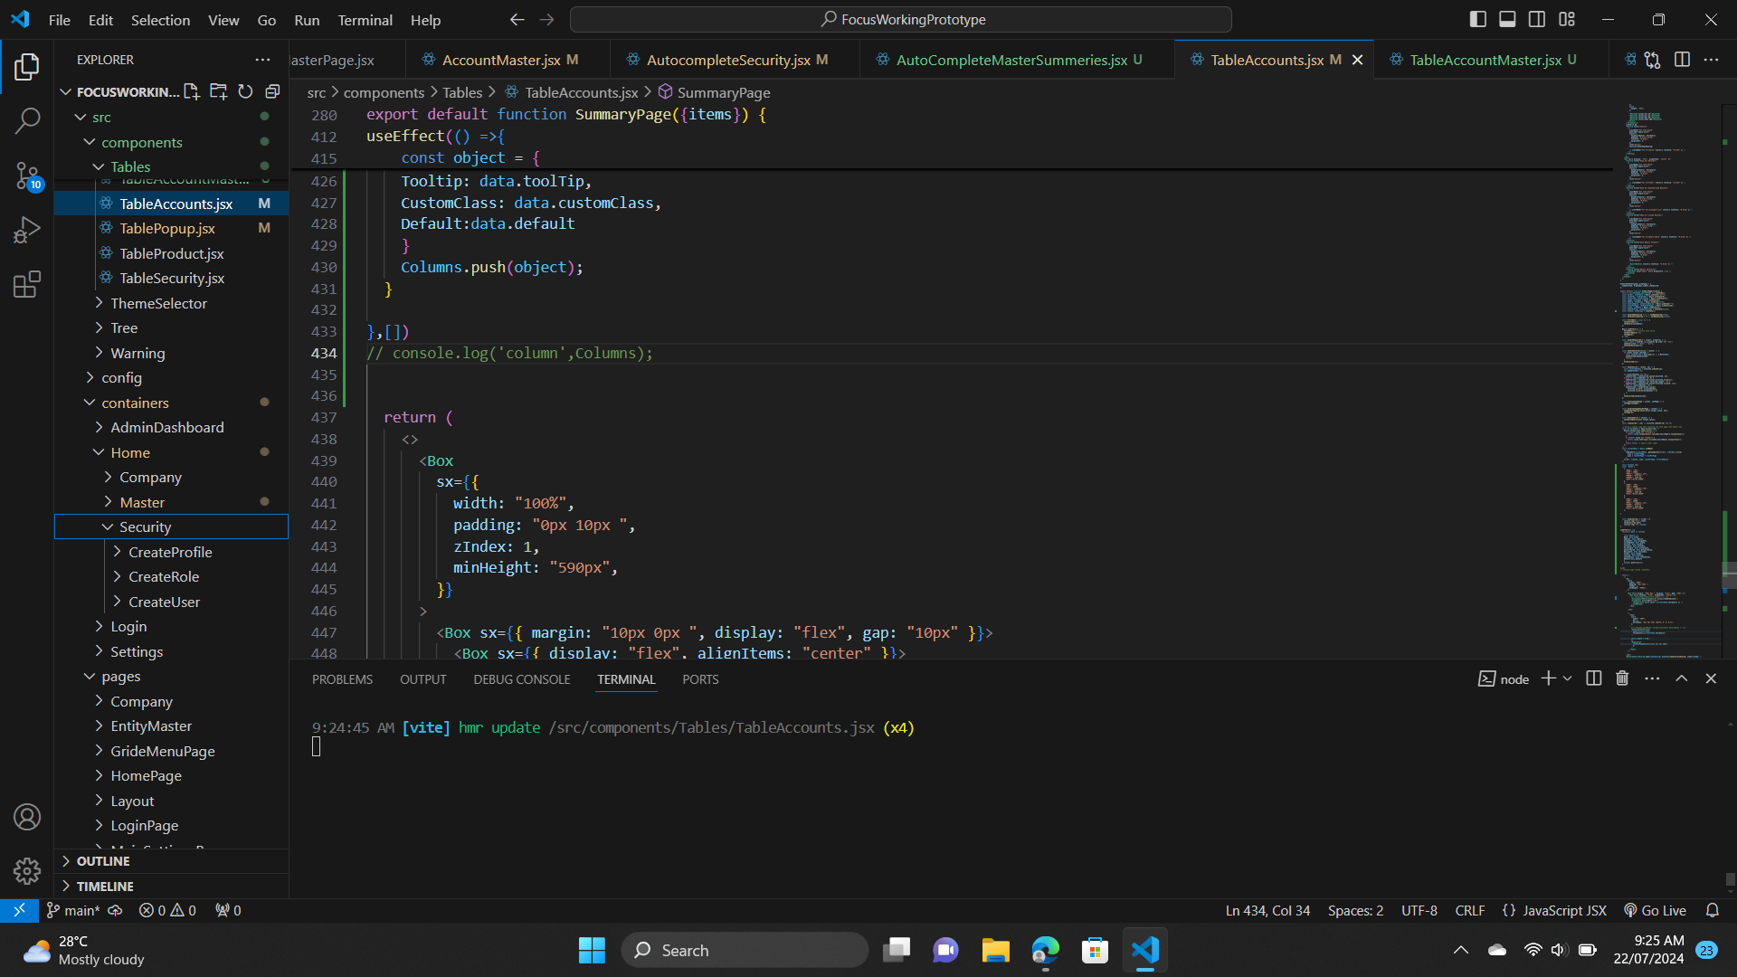Toggle primary side bar visibility
This screenshot has height=977, width=1737.
point(1477,19)
